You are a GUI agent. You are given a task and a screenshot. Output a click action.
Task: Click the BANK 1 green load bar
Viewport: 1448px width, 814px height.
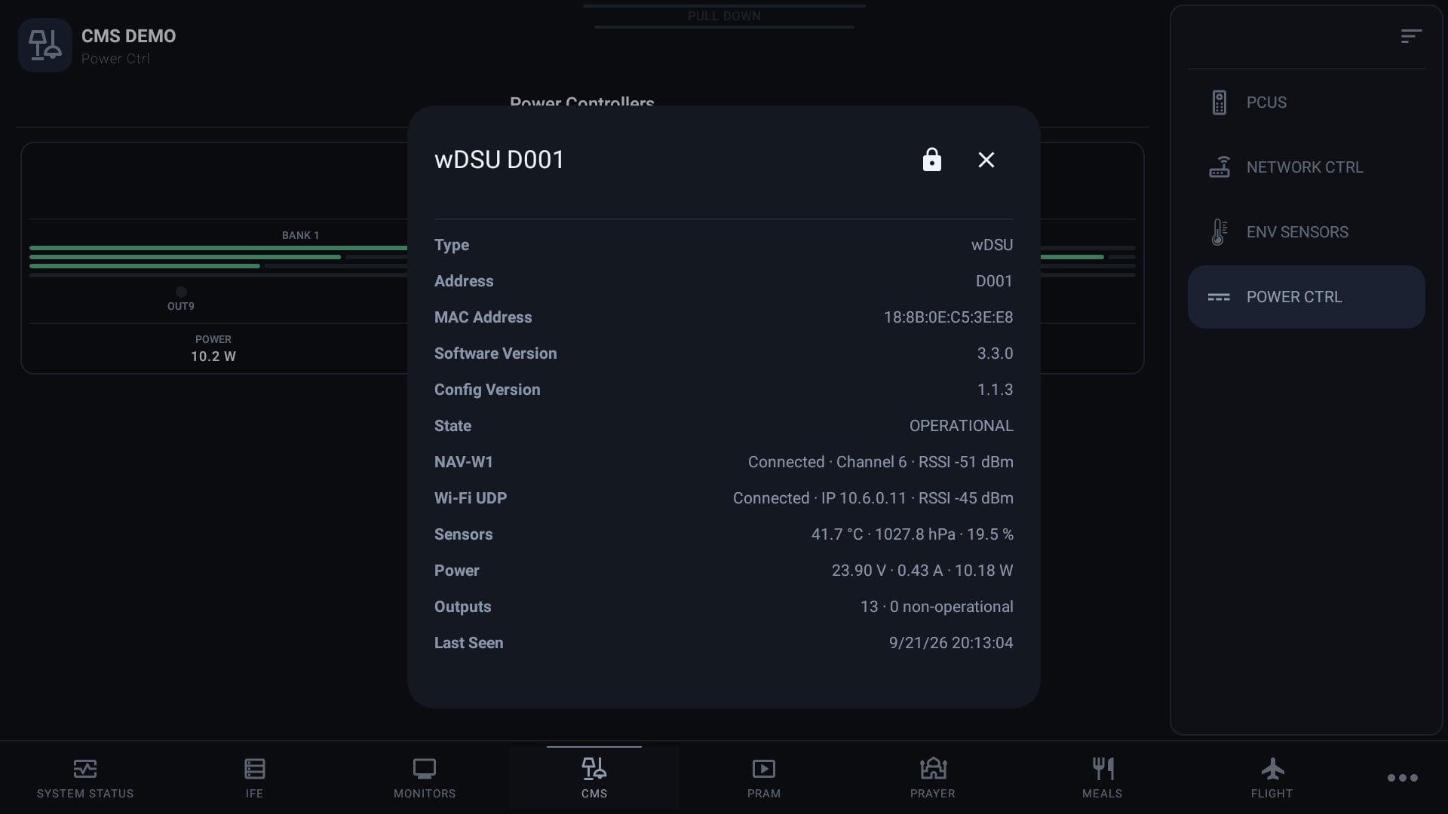(x=218, y=248)
